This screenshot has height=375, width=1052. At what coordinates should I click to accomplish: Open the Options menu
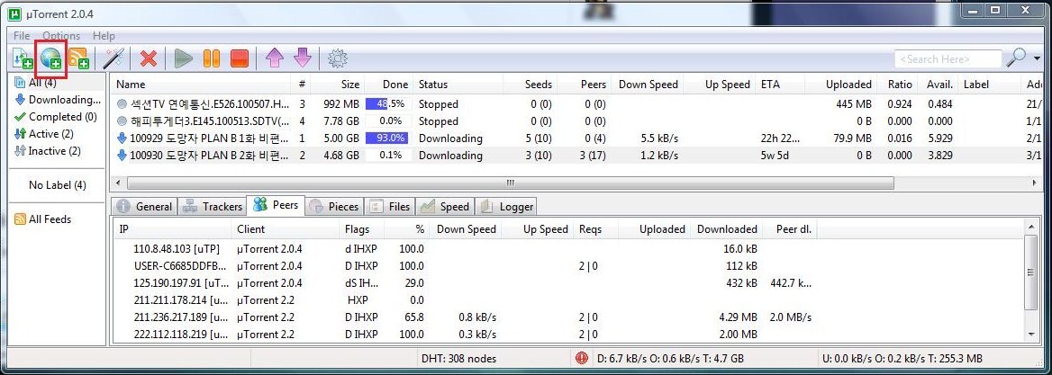[61, 35]
